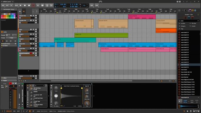Adjust the Master track volume fader

click(x=28, y=78)
